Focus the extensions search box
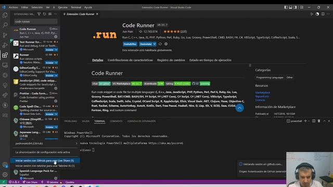This screenshot has width=333, height=187. (36, 21)
